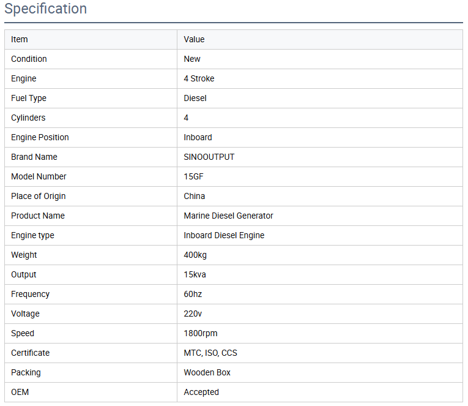The width and height of the screenshot is (468, 406).
Task: Click the Cylinders row label
Action: click(x=28, y=118)
